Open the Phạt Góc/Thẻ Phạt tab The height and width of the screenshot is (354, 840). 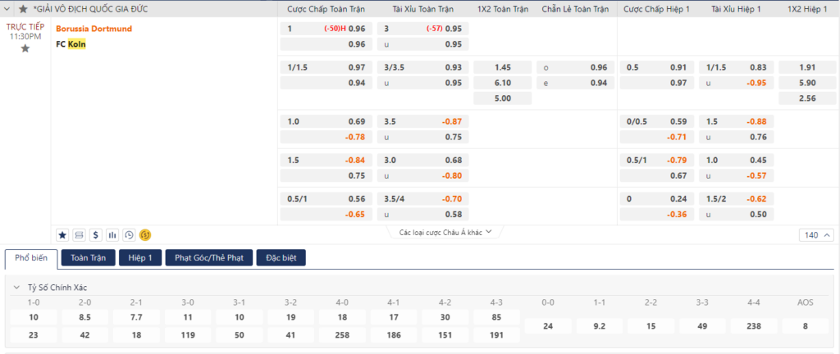pyautogui.click(x=208, y=258)
